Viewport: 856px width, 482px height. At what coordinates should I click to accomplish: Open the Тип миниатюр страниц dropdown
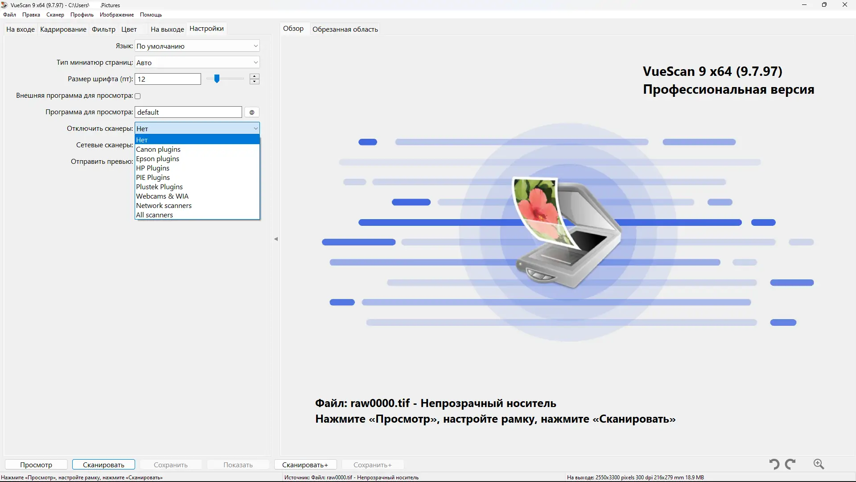click(x=197, y=62)
